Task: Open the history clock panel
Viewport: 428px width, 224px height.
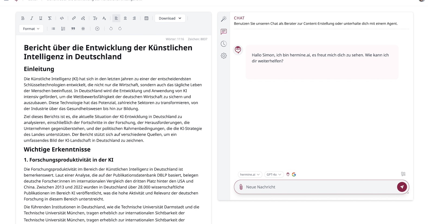Action: click(x=224, y=44)
